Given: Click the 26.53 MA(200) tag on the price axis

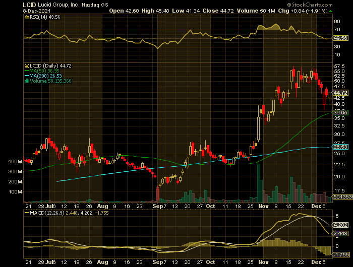Looking at the screenshot, I should tap(340, 147).
